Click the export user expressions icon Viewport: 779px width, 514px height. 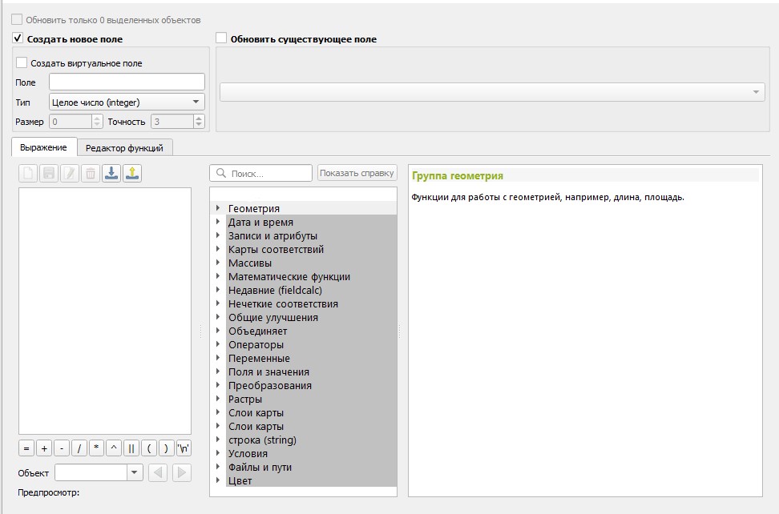point(132,173)
